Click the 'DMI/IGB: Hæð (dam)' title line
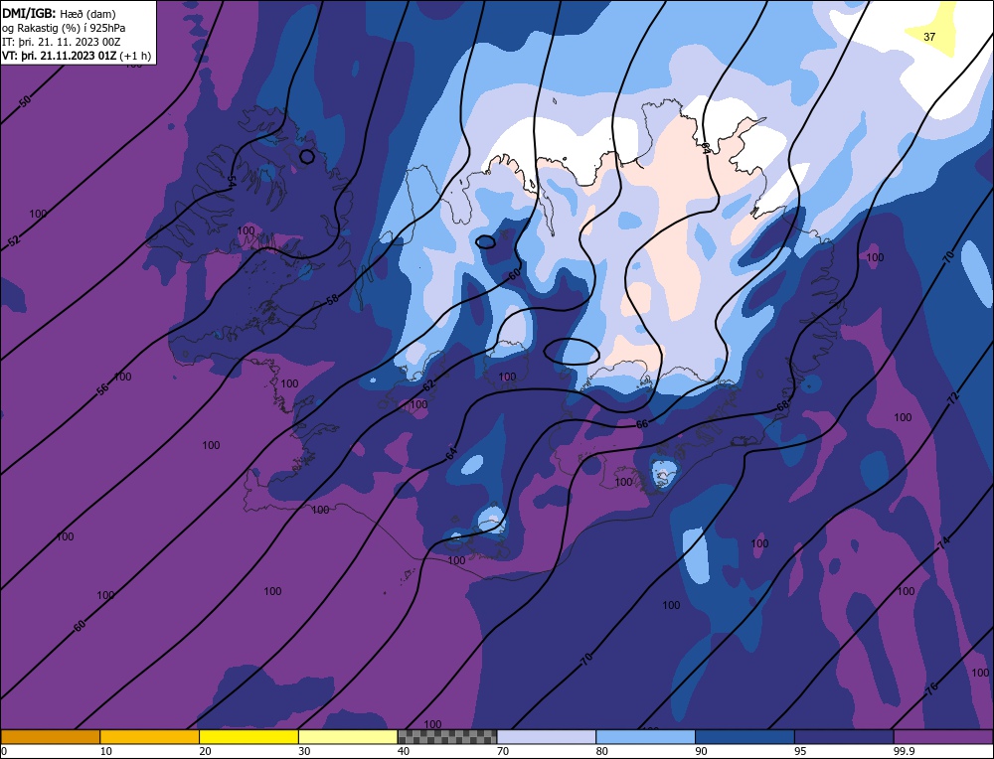The image size is (994, 759). pyautogui.click(x=59, y=13)
